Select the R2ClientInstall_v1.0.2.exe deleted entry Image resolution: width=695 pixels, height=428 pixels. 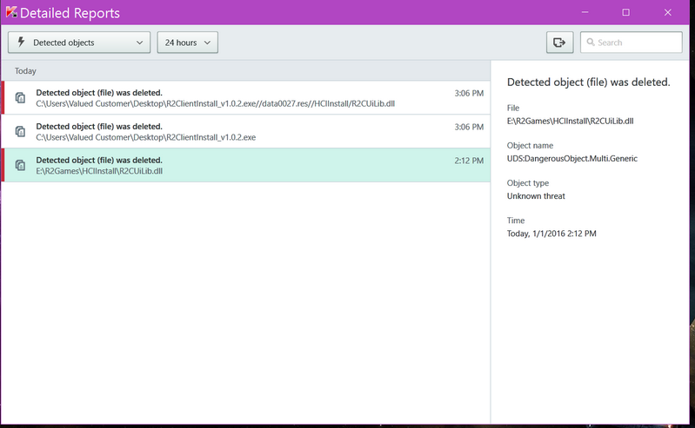pyautogui.click(x=244, y=132)
